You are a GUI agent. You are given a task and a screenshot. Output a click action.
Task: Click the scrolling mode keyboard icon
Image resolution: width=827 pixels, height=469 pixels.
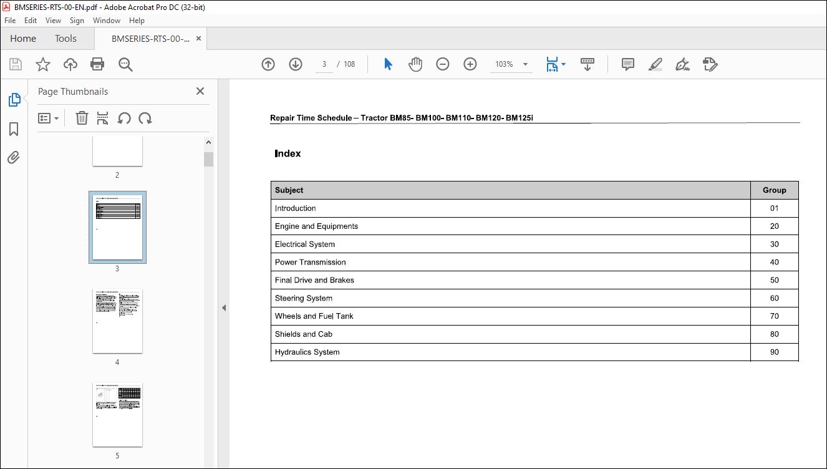[x=588, y=64]
